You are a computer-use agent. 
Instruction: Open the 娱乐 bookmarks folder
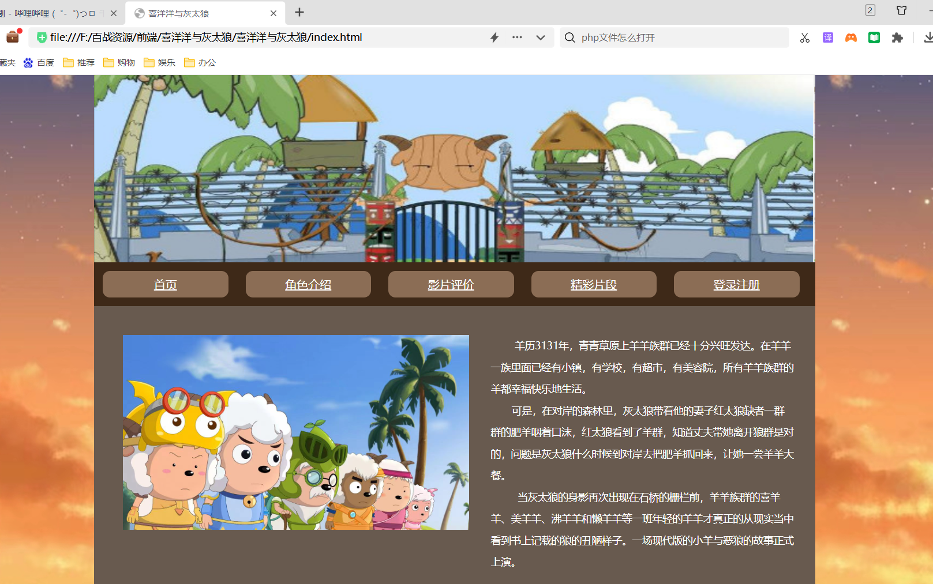[160, 62]
